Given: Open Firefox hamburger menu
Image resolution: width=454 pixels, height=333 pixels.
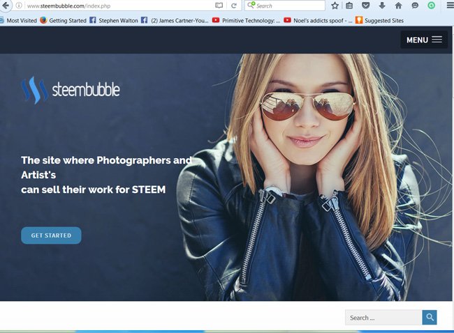Looking at the screenshot, I should [x=450, y=5].
